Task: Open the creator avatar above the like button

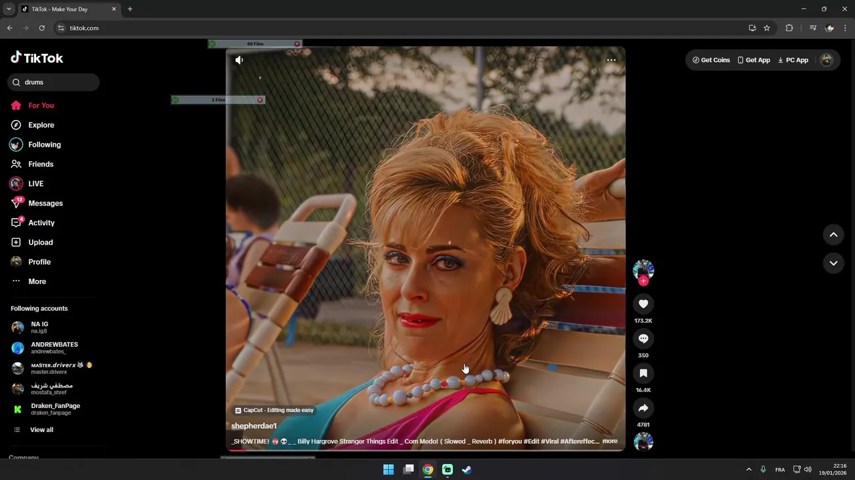Action: [x=643, y=269]
